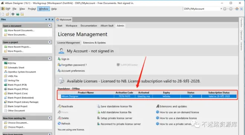The height and width of the screenshot is (135, 245).
Task: Open the Project menu
Action: [x=32, y=9]
